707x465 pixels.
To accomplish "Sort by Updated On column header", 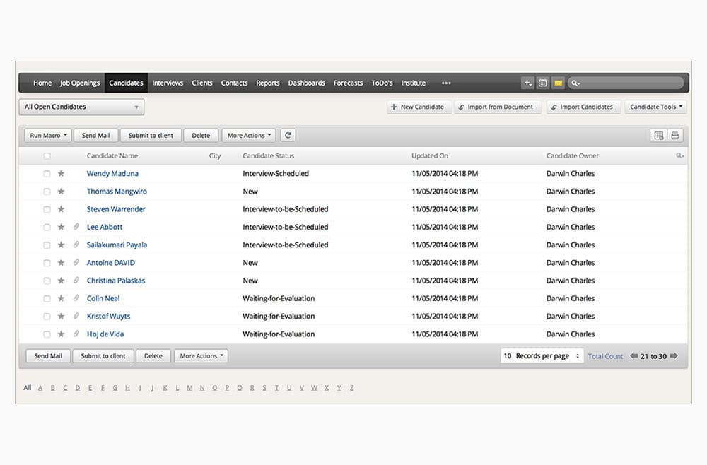I will pos(430,156).
